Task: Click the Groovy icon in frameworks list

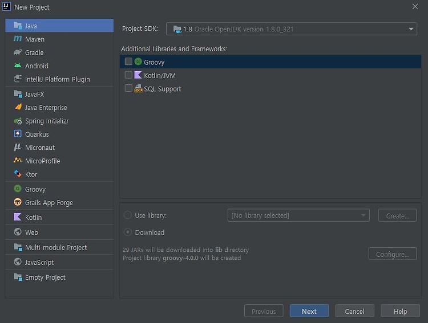Action: (x=138, y=62)
